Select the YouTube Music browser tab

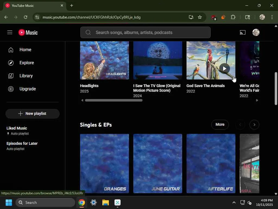(x=34, y=6)
